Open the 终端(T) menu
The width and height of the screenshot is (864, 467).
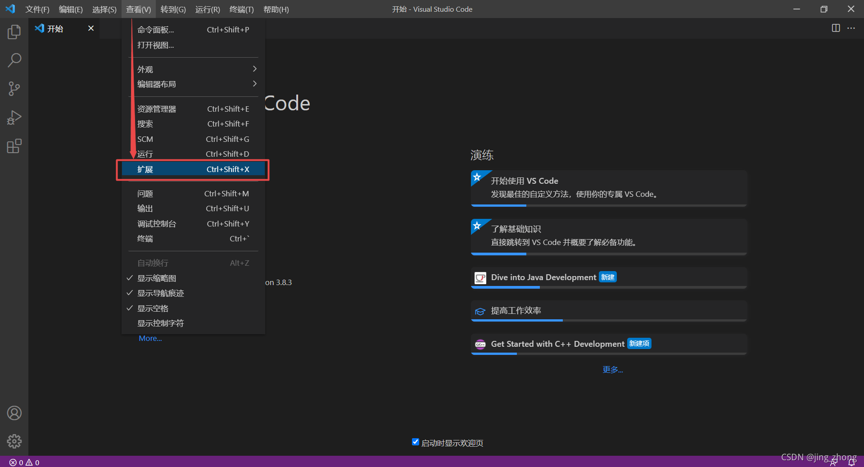point(242,9)
